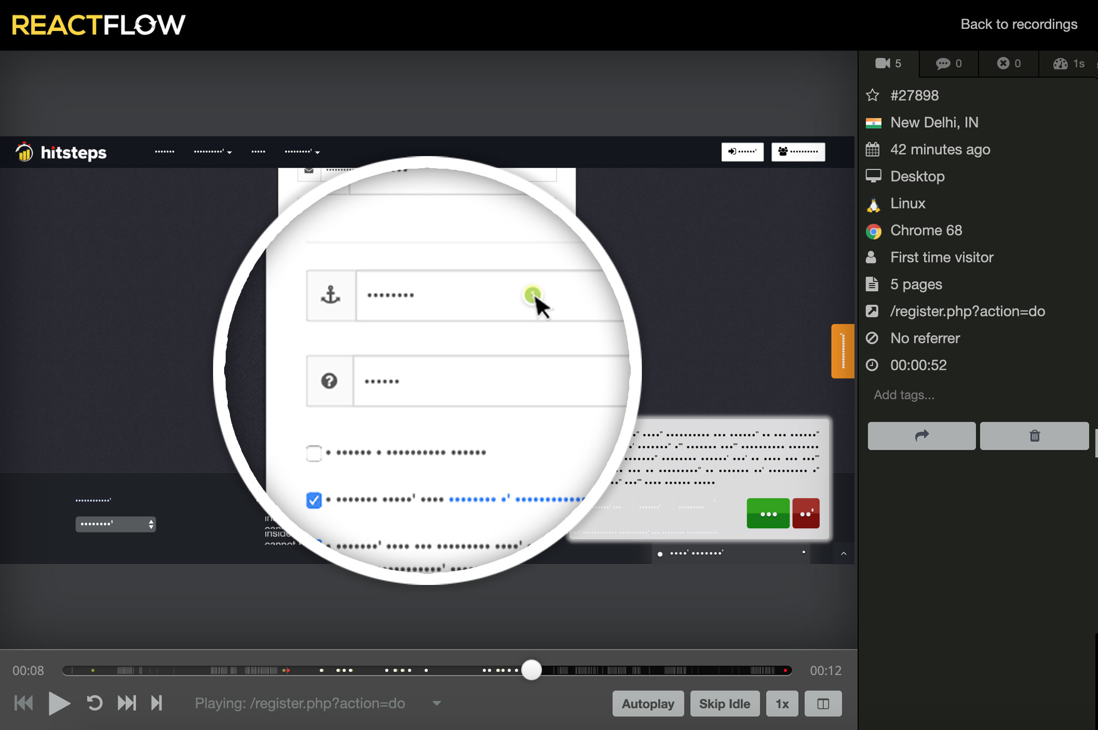Click the calendar icon next to 42 minutes ago
The width and height of the screenshot is (1098, 730).
(x=872, y=149)
